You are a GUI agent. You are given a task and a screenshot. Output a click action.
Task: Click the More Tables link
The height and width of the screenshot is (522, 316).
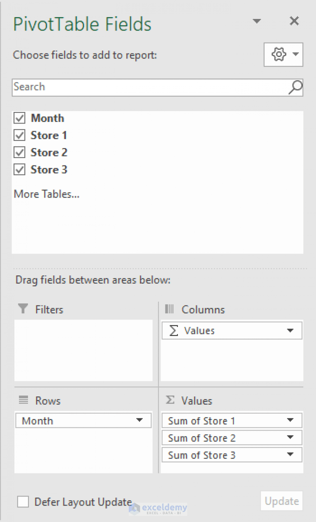[x=46, y=194]
